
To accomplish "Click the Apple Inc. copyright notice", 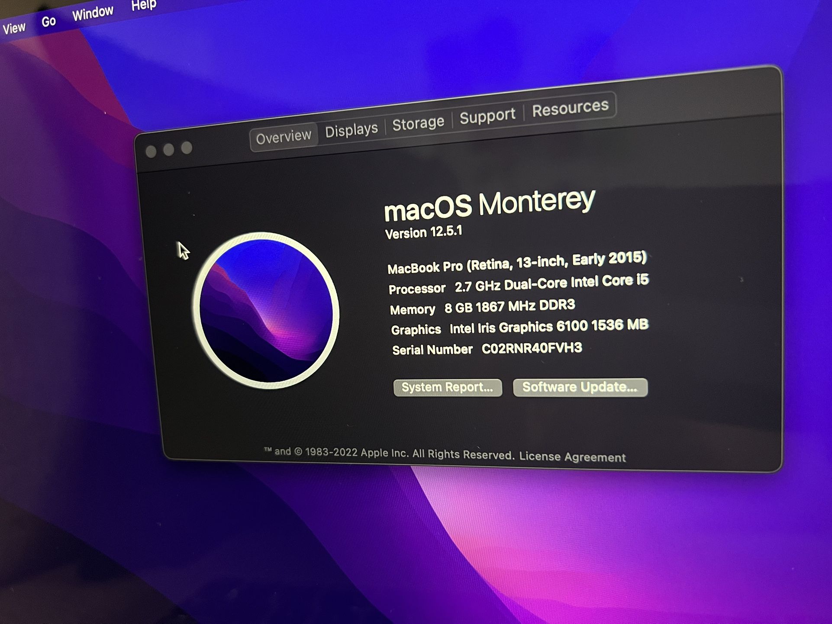I will point(390,453).
